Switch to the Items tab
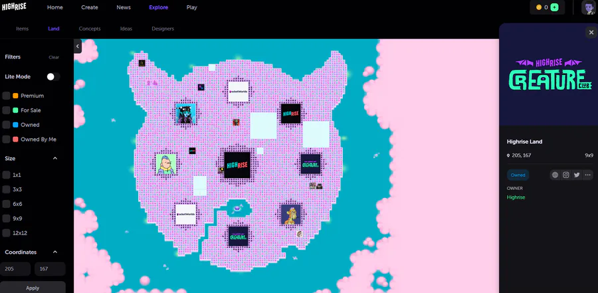The height and width of the screenshot is (293, 598). [22, 29]
